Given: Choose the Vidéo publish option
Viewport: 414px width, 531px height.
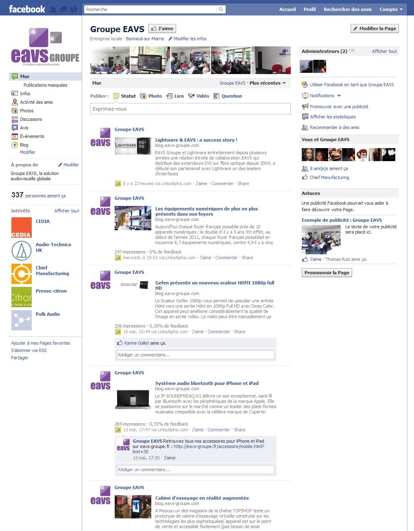Looking at the screenshot, I should coord(191,96).
